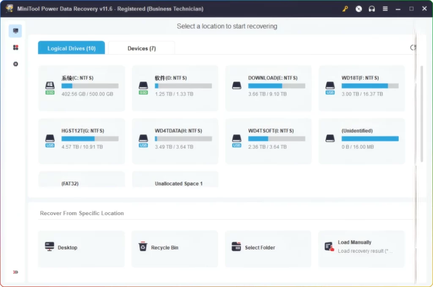Click the drives list vertical scrollbar
Screen dimensions: 433x287
tap(421, 114)
